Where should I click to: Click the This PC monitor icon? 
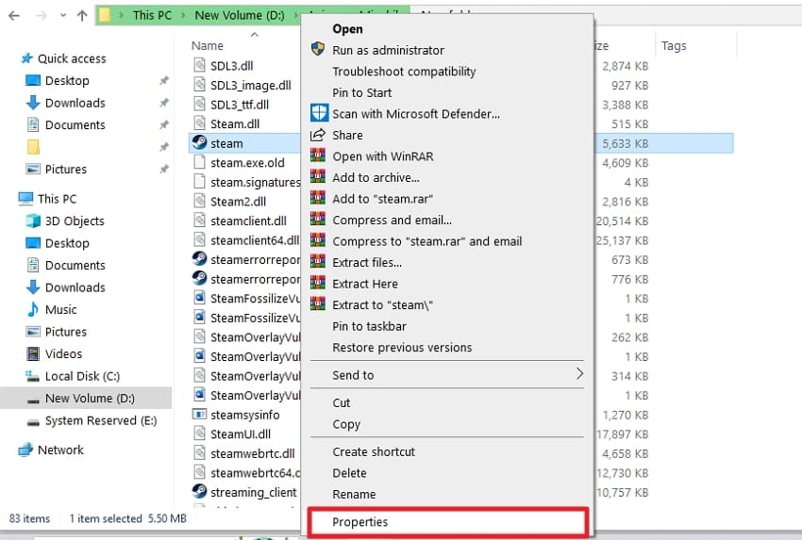pyautogui.click(x=25, y=199)
